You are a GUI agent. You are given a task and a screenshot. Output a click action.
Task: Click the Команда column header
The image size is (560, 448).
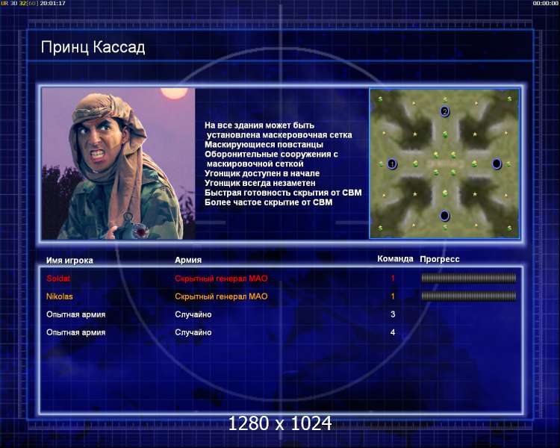[395, 258]
